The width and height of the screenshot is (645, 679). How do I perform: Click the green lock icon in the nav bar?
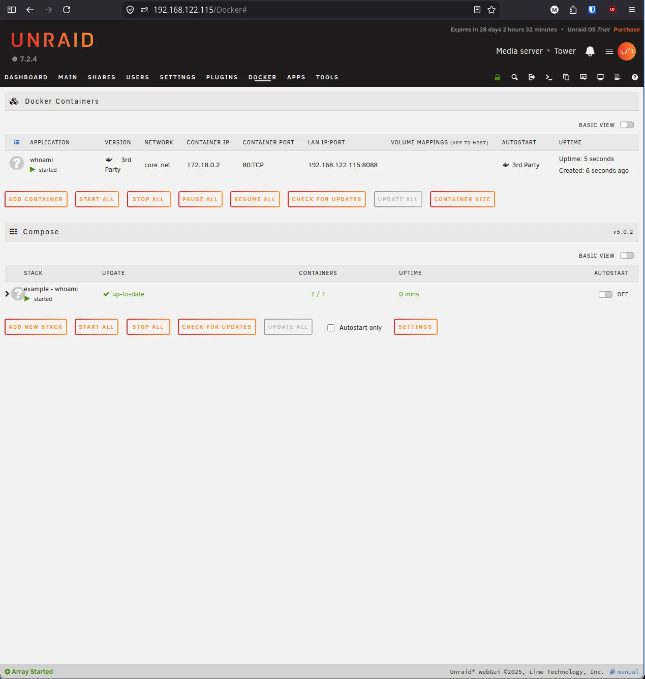498,77
